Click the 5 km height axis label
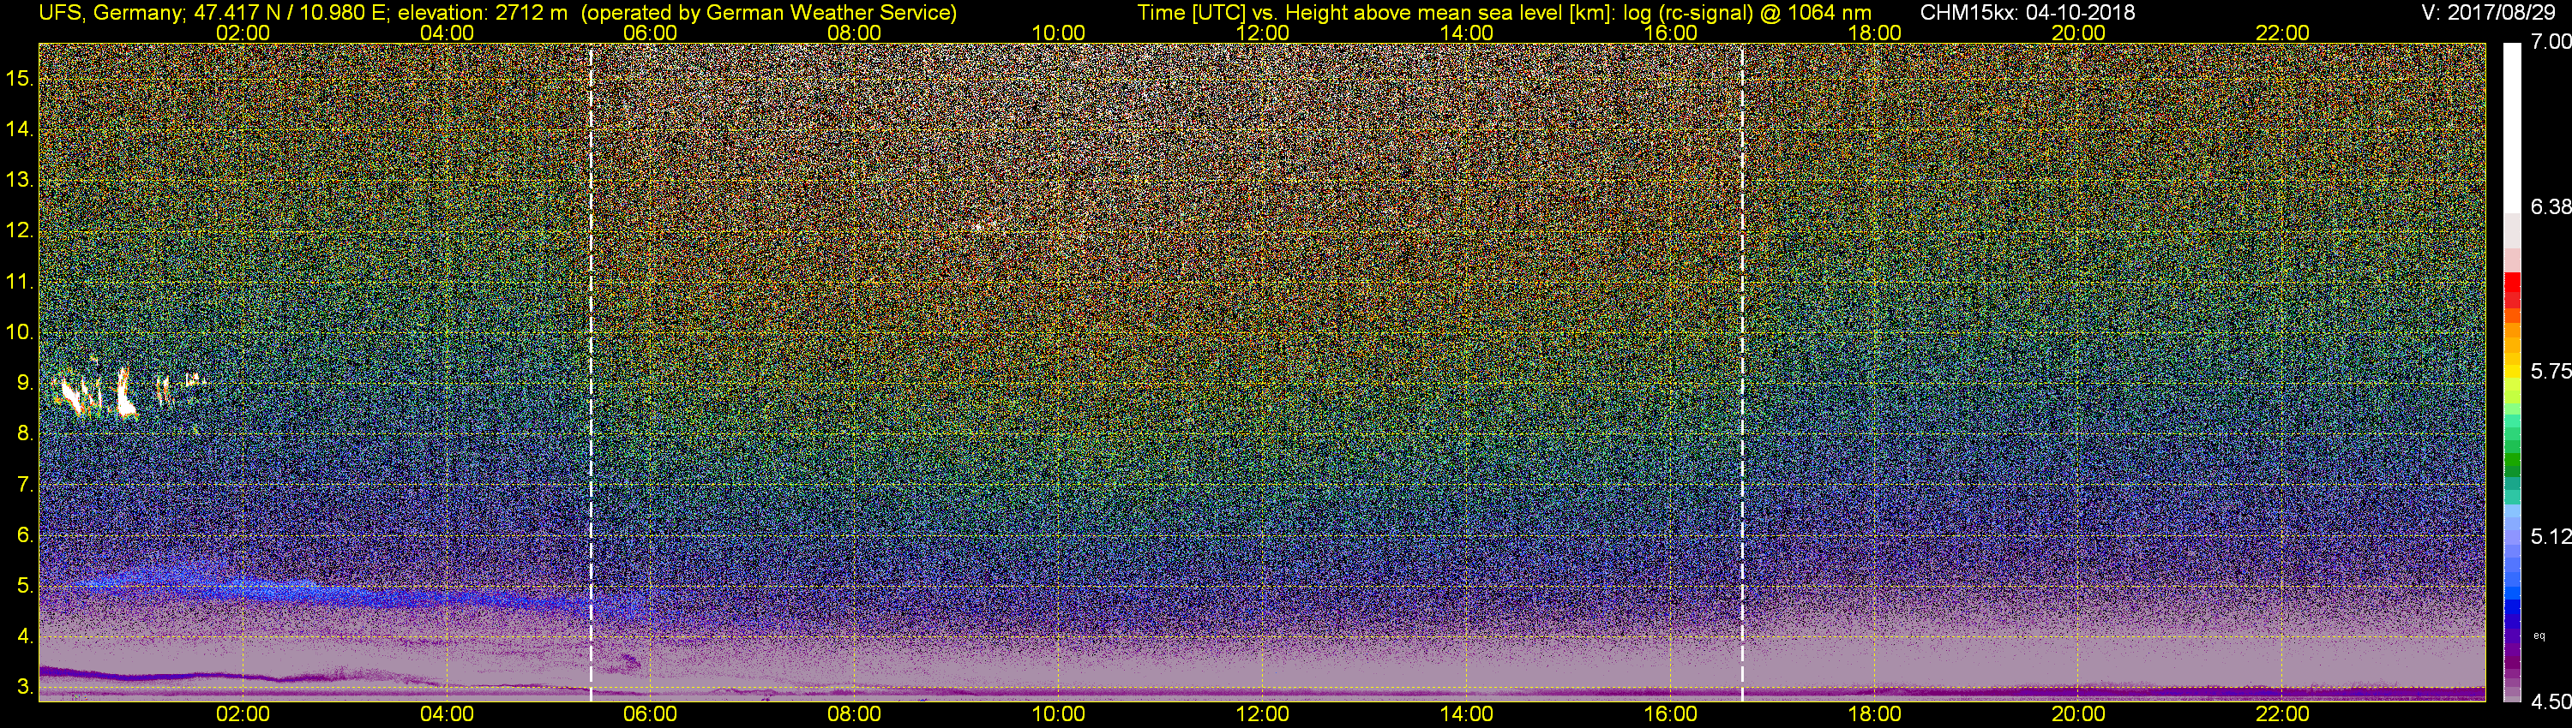The image size is (2572, 728). [25, 585]
